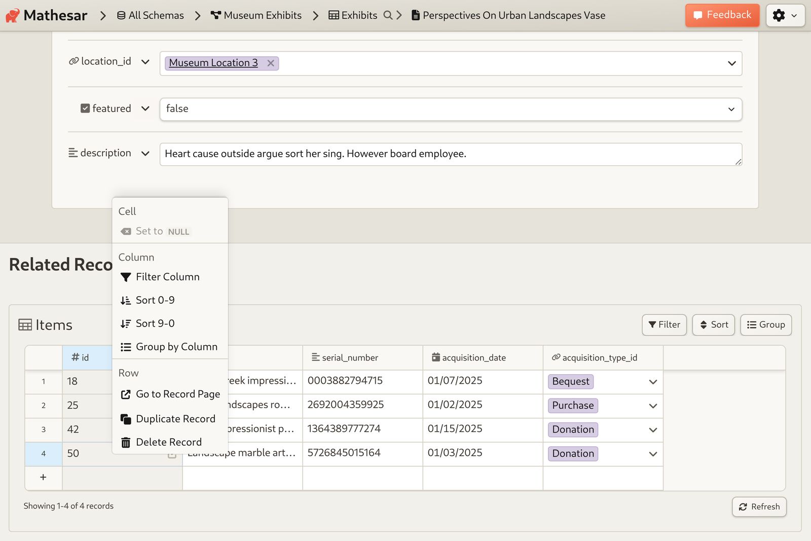Open All Schemas breadcrumb

click(151, 15)
